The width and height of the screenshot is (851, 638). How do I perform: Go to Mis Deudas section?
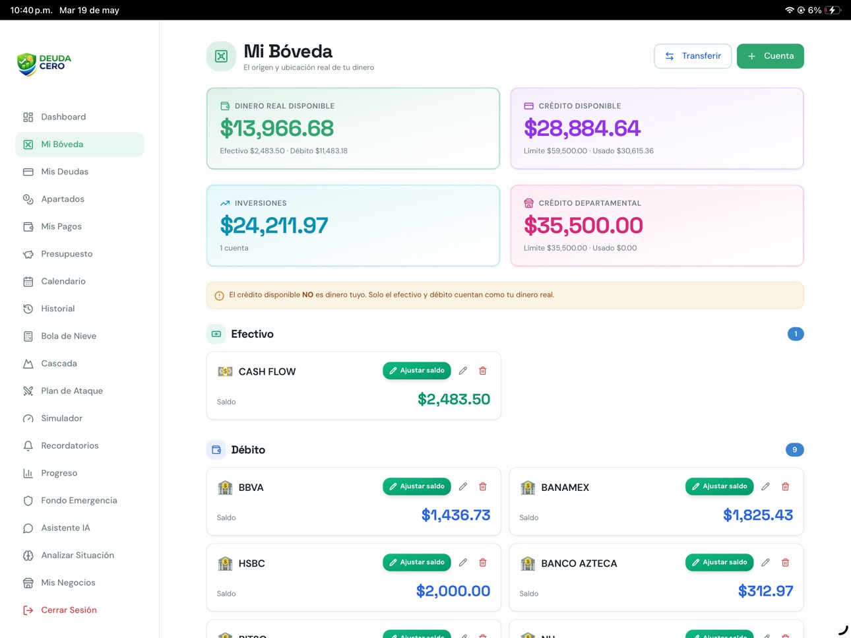click(79, 172)
